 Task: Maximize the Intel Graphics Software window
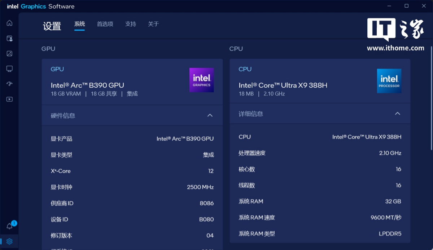click(x=407, y=6)
